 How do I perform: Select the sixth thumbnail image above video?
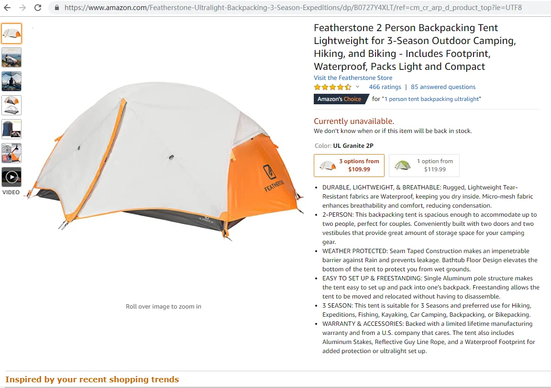coord(11,153)
